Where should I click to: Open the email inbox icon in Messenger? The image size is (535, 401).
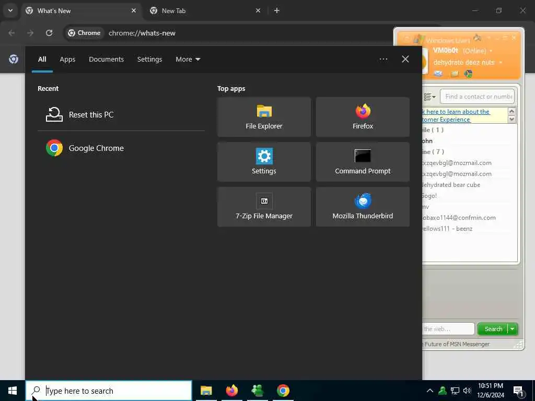click(x=438, y=74)
